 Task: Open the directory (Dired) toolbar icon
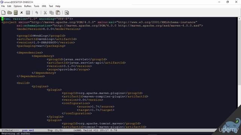click(x=16, y=12)
